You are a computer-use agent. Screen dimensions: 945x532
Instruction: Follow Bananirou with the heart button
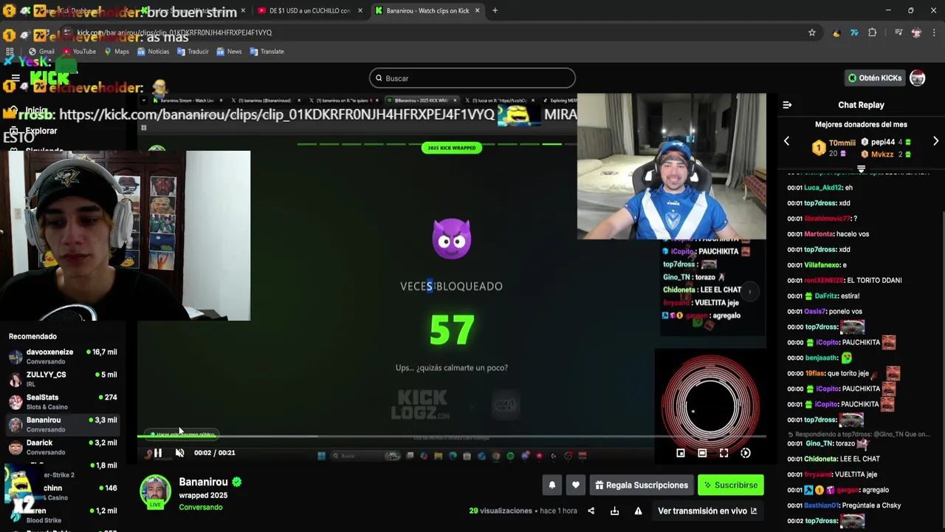pyautogui.click(x=576, y=485)
